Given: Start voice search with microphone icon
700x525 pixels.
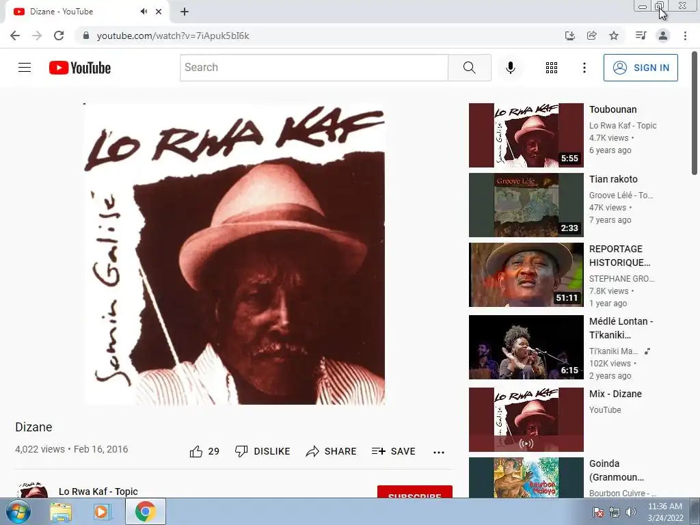Looking at the screenshot, I should (x=511, y=68).
